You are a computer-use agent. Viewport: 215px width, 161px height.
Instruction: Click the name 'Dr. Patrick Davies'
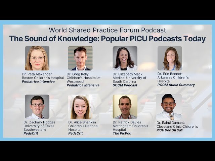[127, 122]
